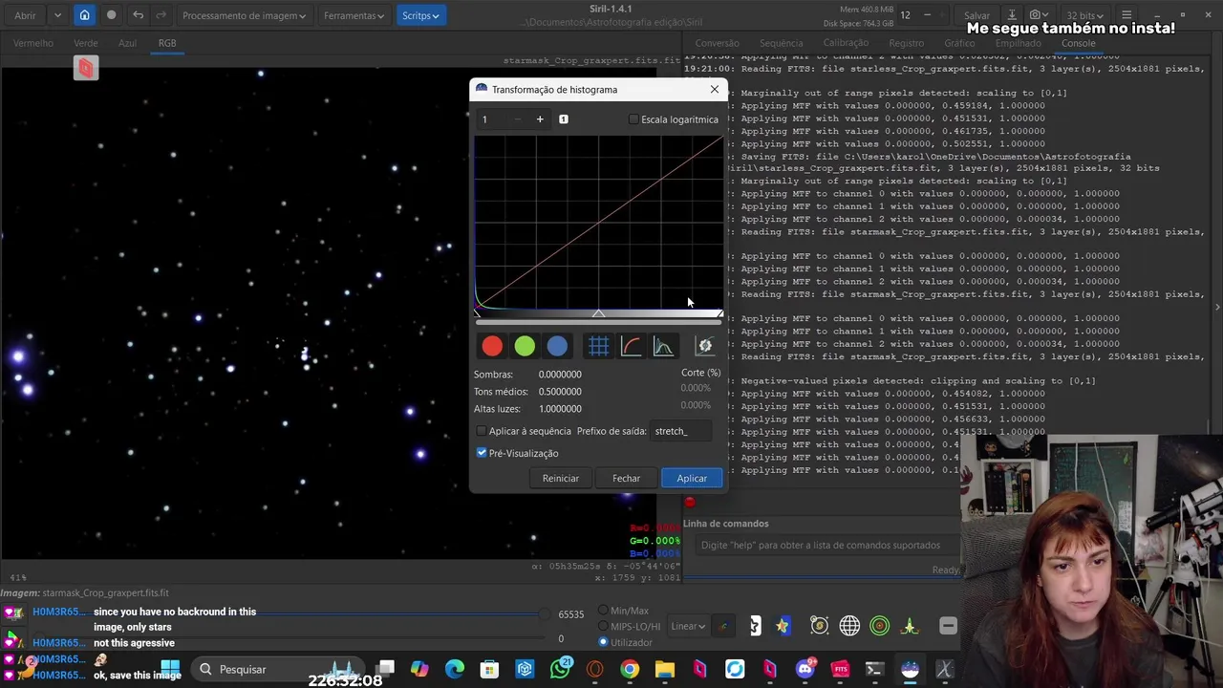Toggle the transfer curve display icon
Screen dimensions: 1223x688
(x=631, y=346)
